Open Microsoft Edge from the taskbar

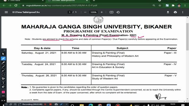91,105
